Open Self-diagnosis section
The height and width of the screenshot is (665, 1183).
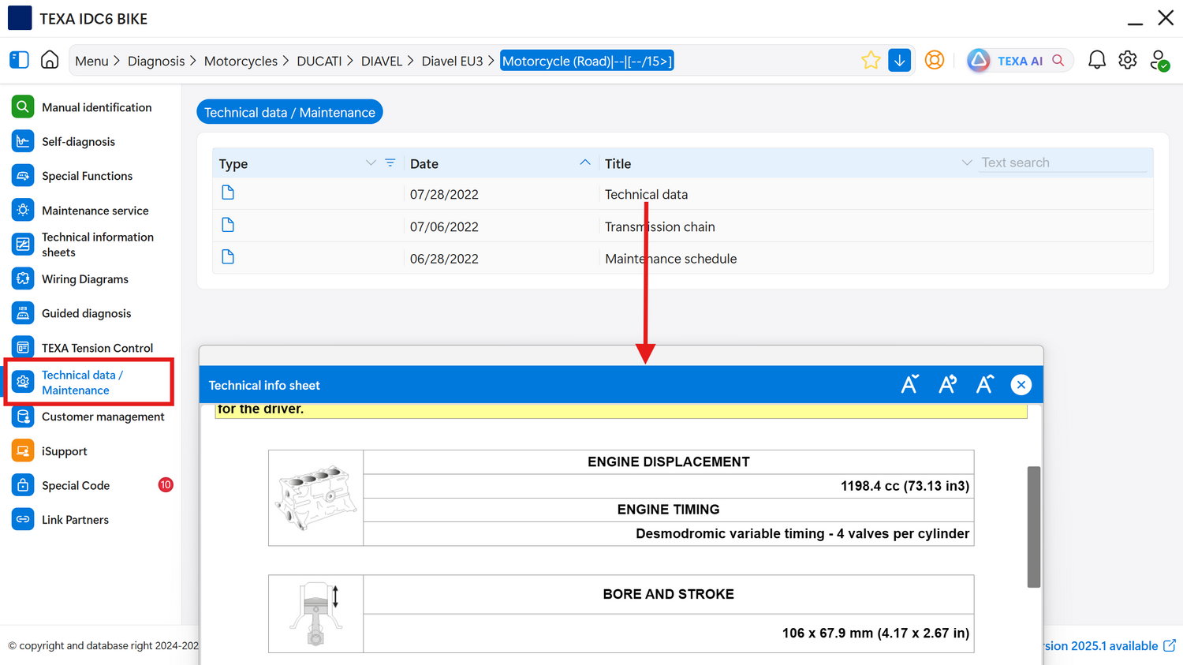[78, 142]
